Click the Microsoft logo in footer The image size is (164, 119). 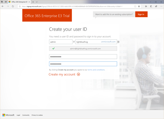[x=8, y=115]
